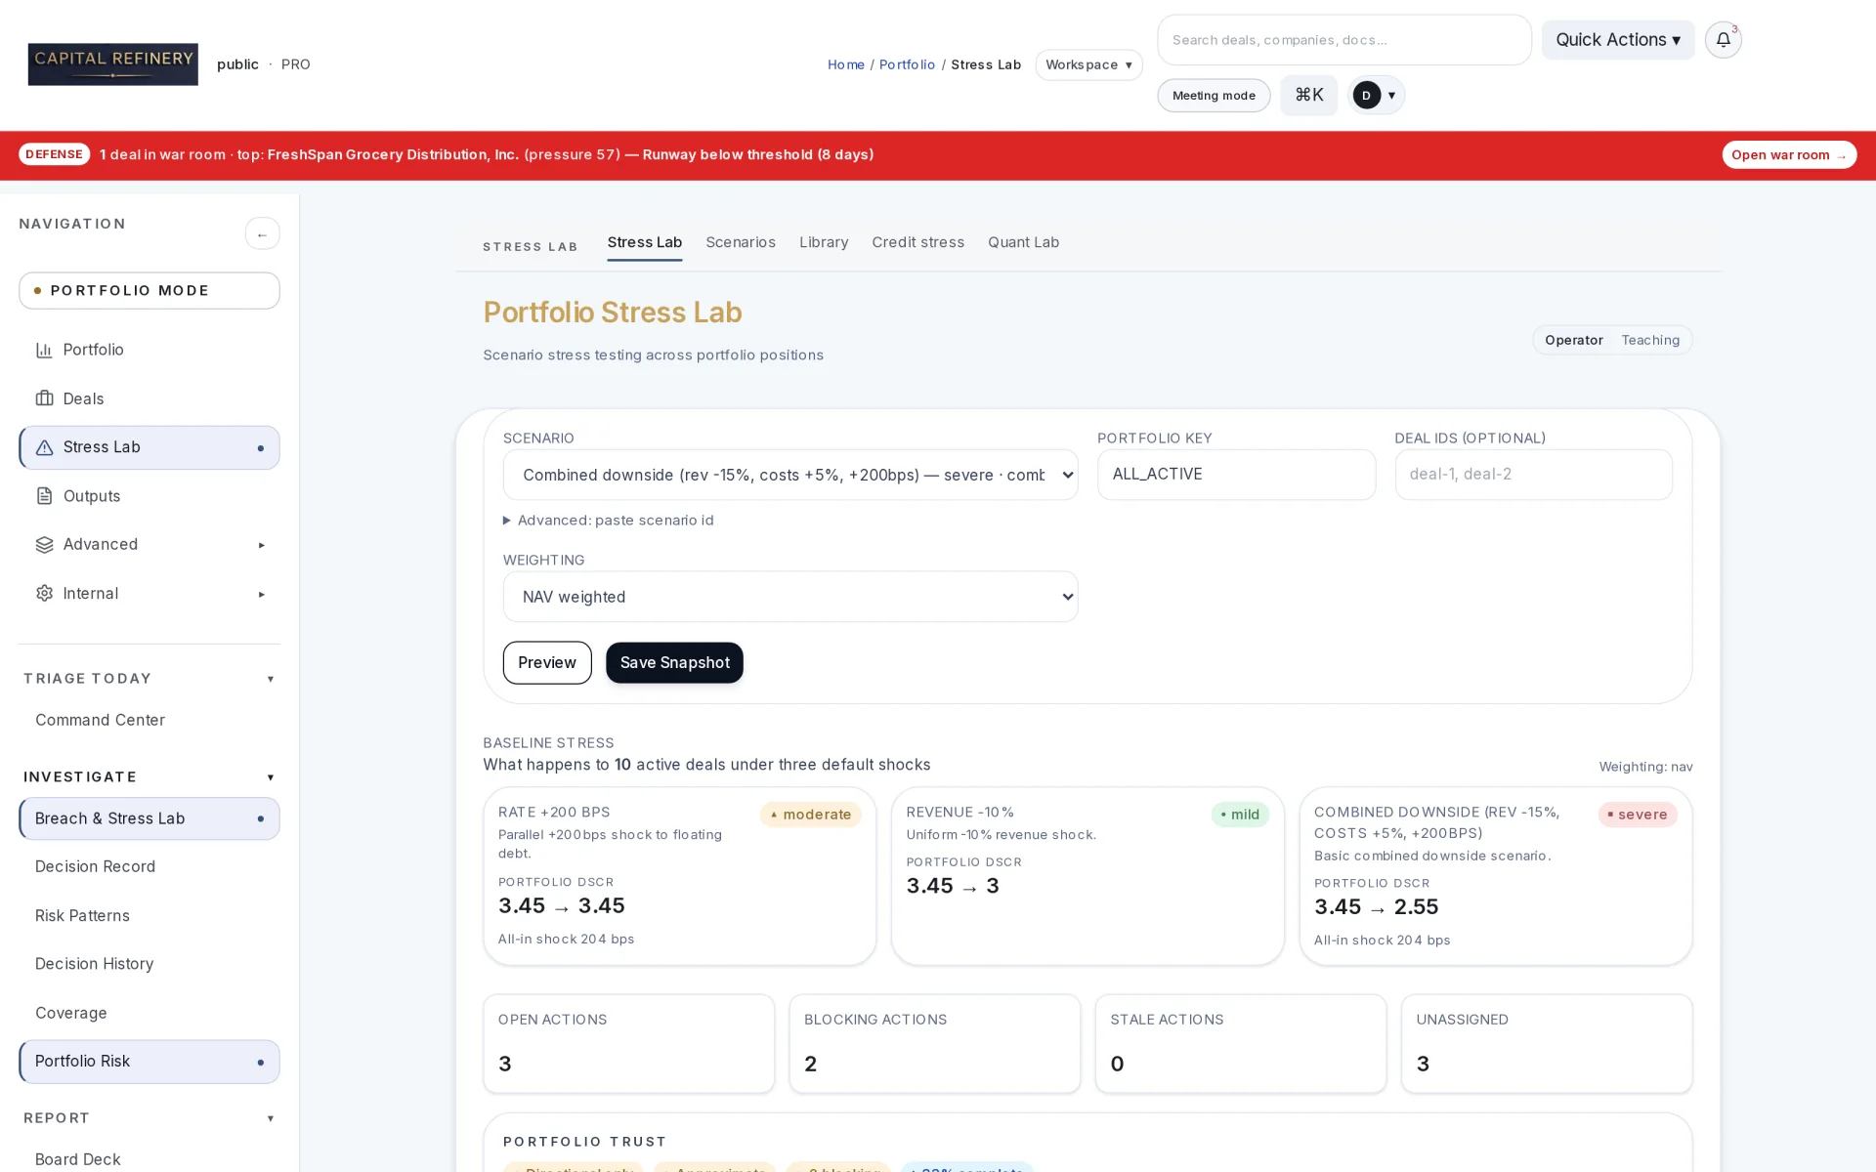Viewport: 1876px width, 1172px height.
Task: Click the search deals field
Action: click(x=1344, y=40)
